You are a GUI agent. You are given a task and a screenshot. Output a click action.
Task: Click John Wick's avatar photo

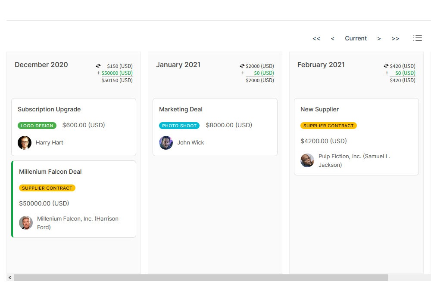(166, 143)
